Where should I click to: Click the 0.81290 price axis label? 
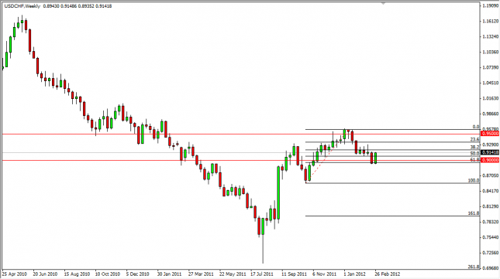click(x=491, y=206)
